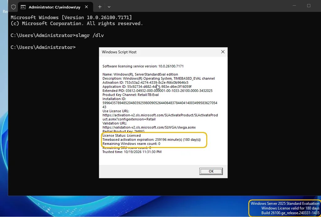Close the Administrator command prompt tab
This screenshot has width=321, height=217.
coord(87,7)
